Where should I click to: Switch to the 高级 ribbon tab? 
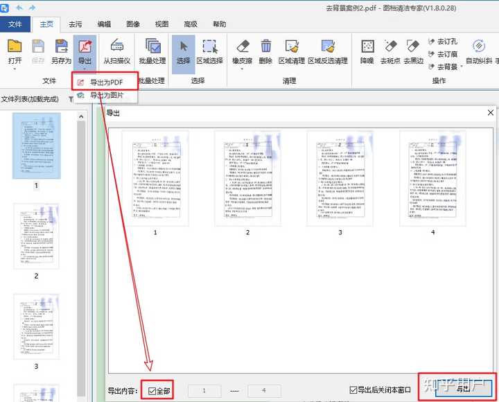191,24
